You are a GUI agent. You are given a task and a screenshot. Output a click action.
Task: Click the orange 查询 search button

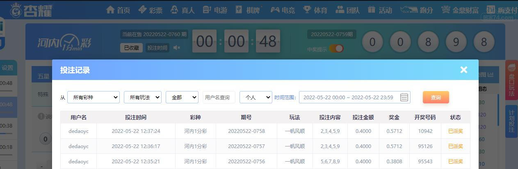point(436,97)
